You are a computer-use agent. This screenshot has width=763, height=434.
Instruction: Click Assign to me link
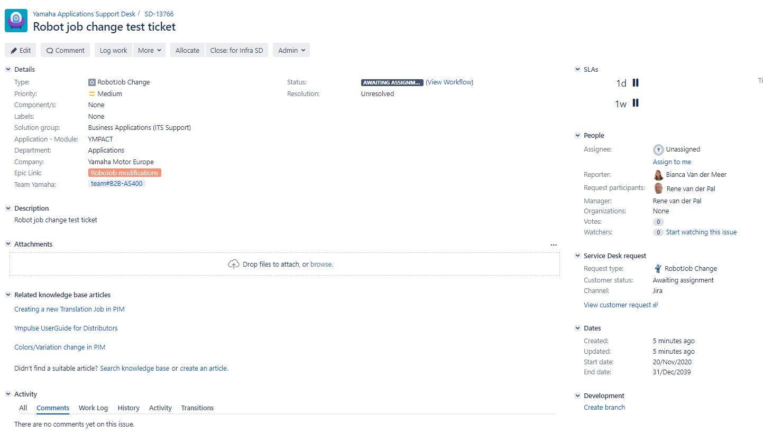[x=672, y=162]
